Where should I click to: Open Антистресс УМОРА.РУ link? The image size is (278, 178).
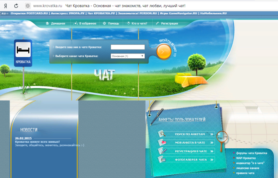pyautogui.click(x=68, y=13)
